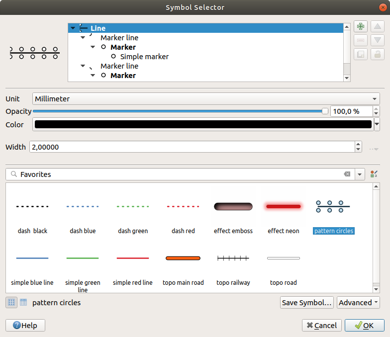Screen dimensions: 390x337
Task: Switch symbol list to icon grid view
Action: 11,302
